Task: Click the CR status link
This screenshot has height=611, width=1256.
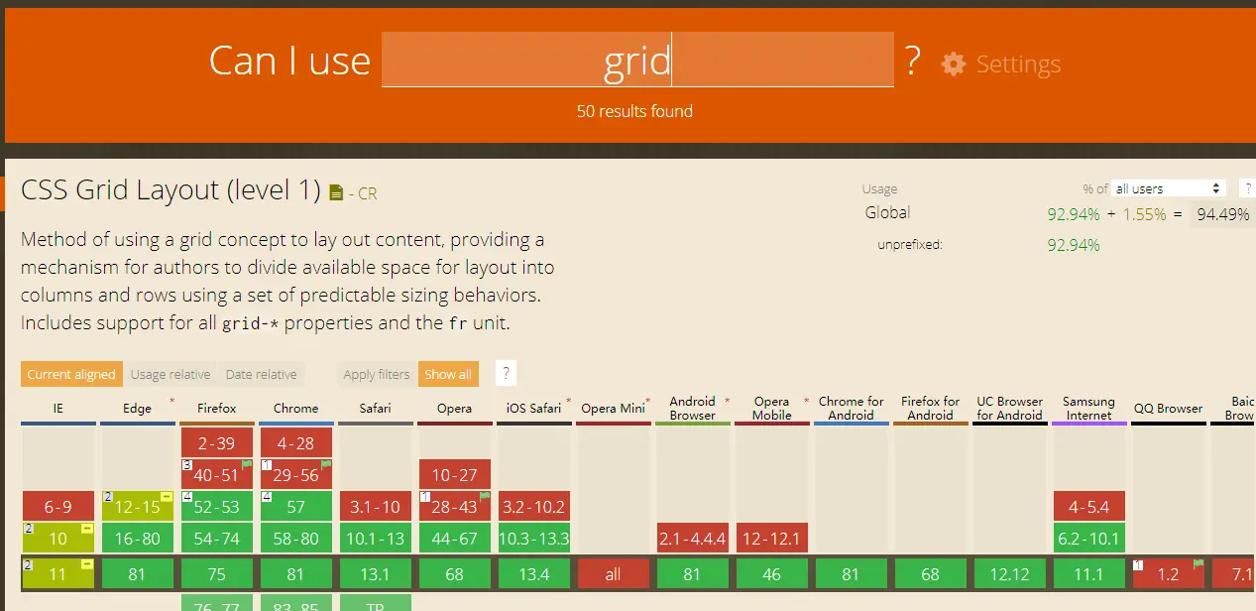Action: point(368,193)
